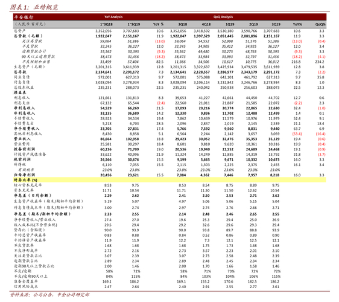Click the 1~3Q19 column header
The height and width of the screenshot is (302, 339).
[x=134, y=24]
